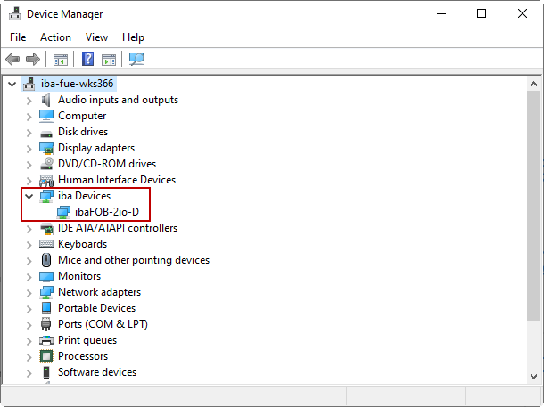Viewport: 544px width, 407px height.
Task: Select the iba-fue-wks366 computer name
Action: click(x=78, y=84)
